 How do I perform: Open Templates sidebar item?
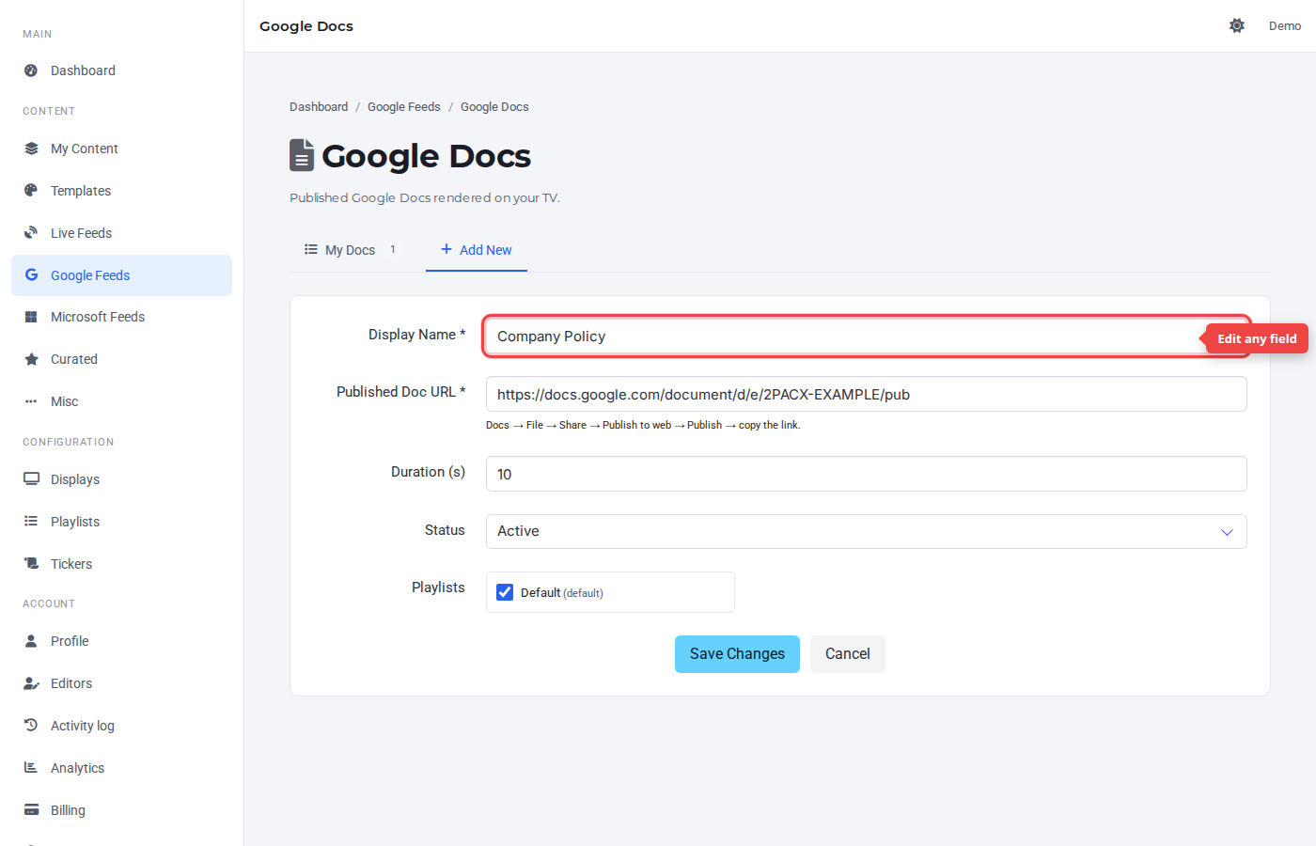click(121, 191)
